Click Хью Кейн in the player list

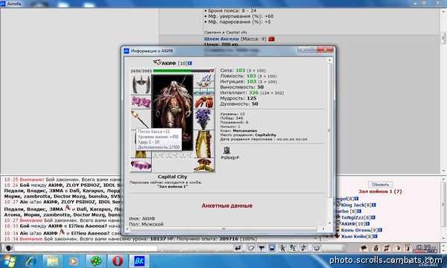coord(353,236)
